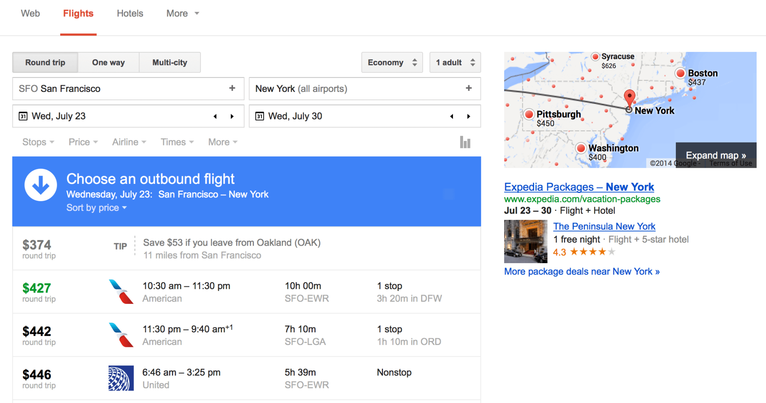Click the SFO San Francisco origin field
766x403 pixels.
coord(112,89)
